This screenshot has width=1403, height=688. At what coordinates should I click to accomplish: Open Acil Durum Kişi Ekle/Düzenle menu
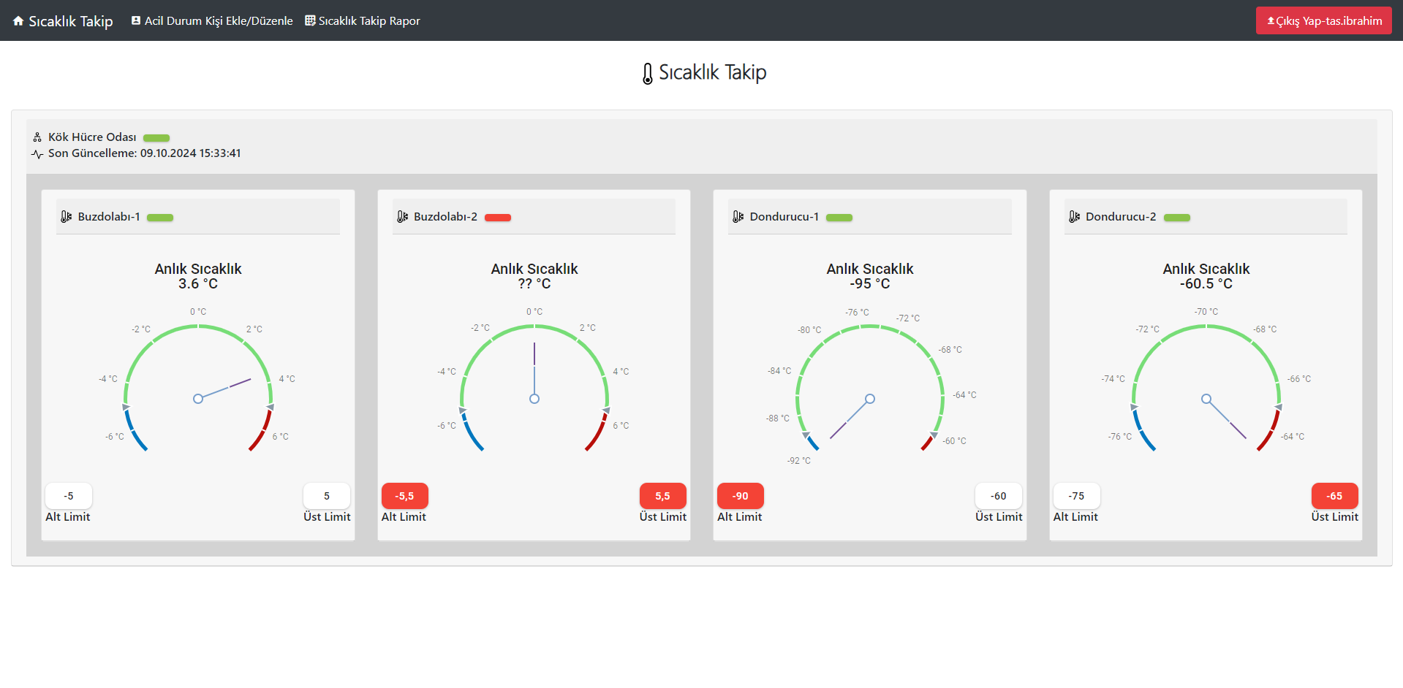[212, 21]
